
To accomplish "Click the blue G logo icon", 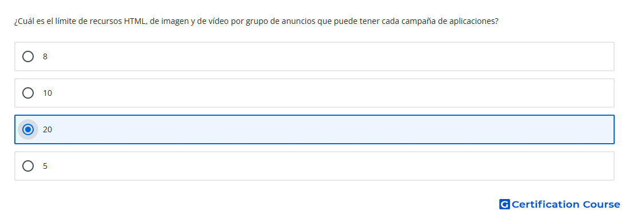I will click(504, 204).
